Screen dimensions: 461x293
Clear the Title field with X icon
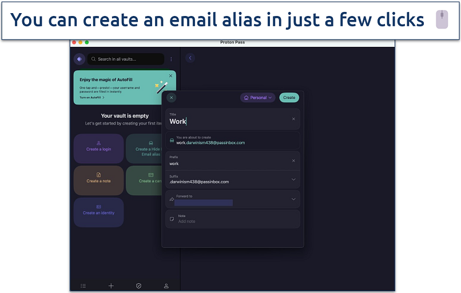click(x=293, y=119)
